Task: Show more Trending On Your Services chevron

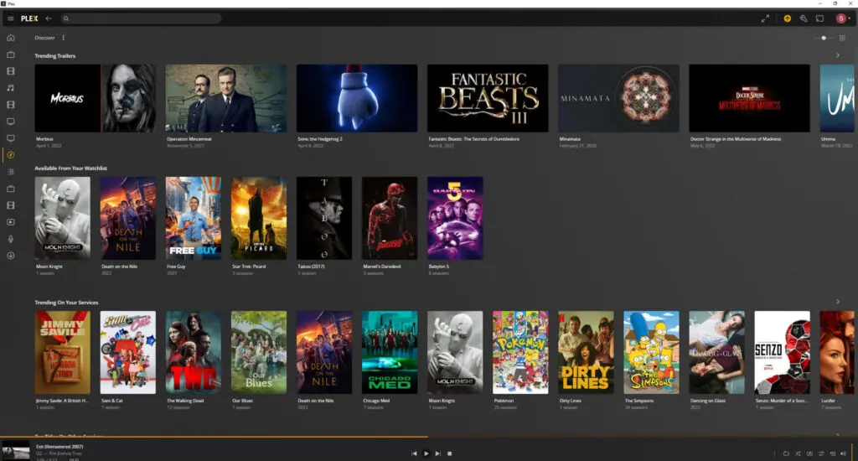Action: 838,302
